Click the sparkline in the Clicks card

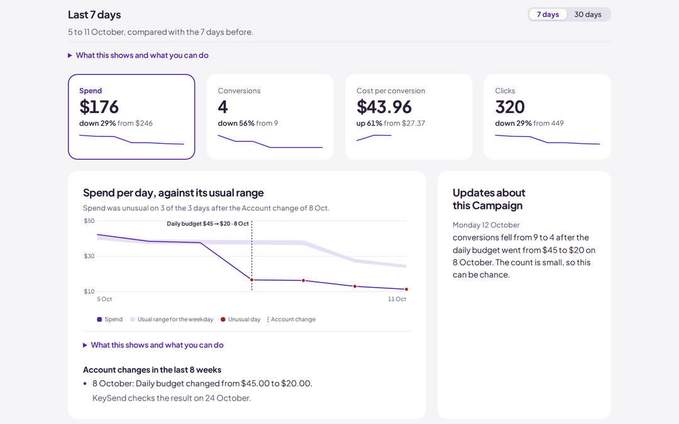pos(548,139)
